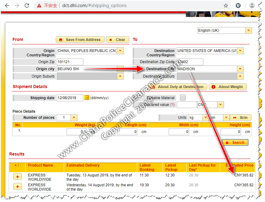This screenshot has width=265, height=202.
Task: Click the browser address bar URL
Action: coord(94,6)
